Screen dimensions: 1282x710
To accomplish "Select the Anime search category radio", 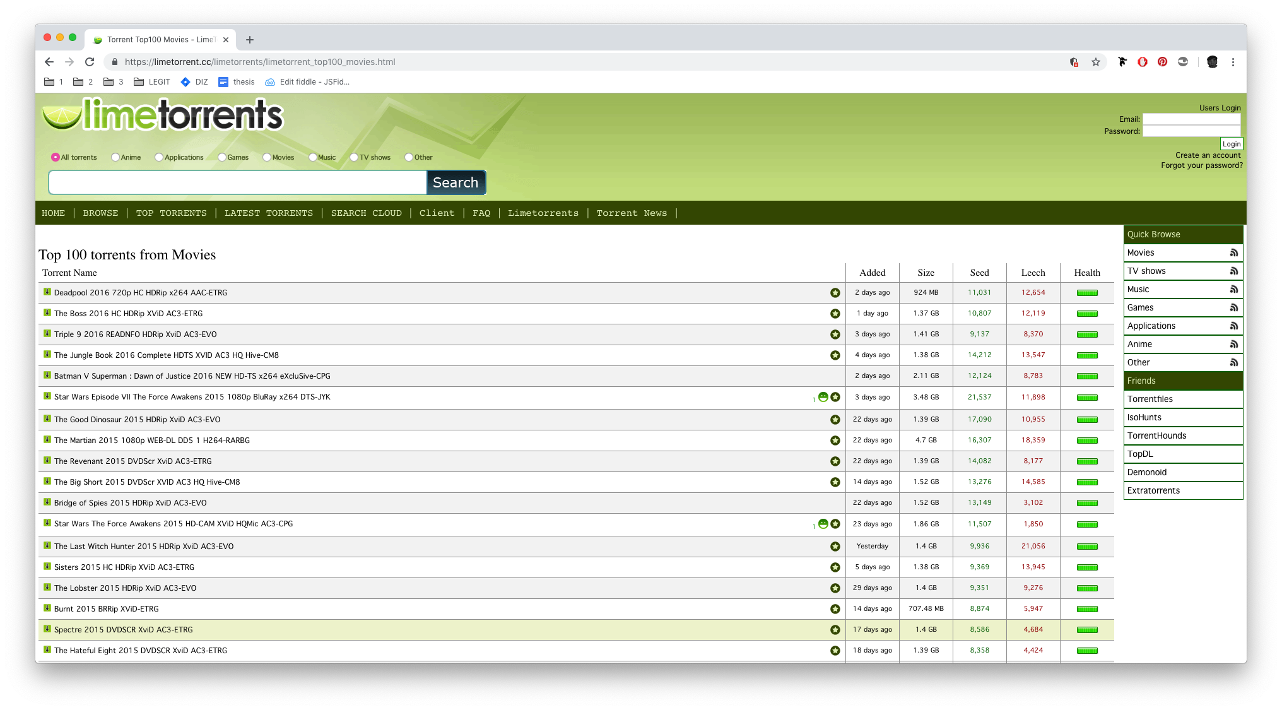I will click(x=115, y=157).
